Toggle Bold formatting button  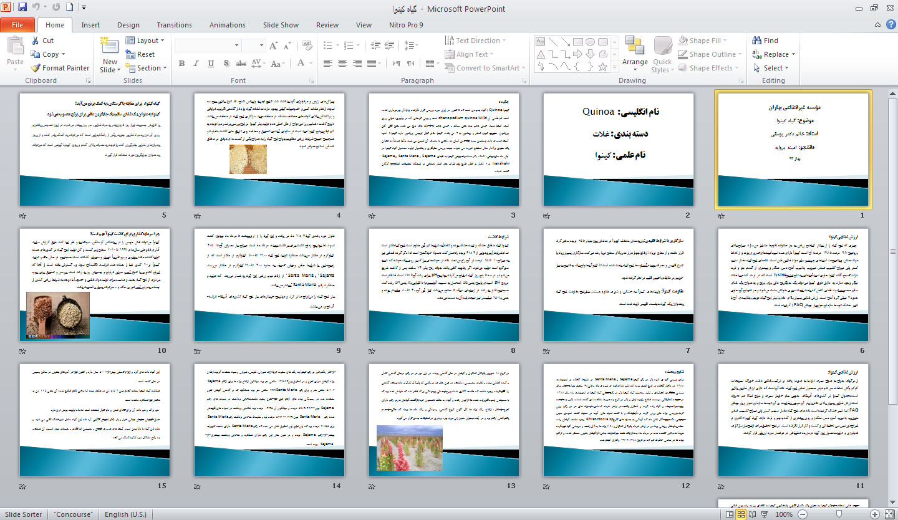(x=181, y=64)
